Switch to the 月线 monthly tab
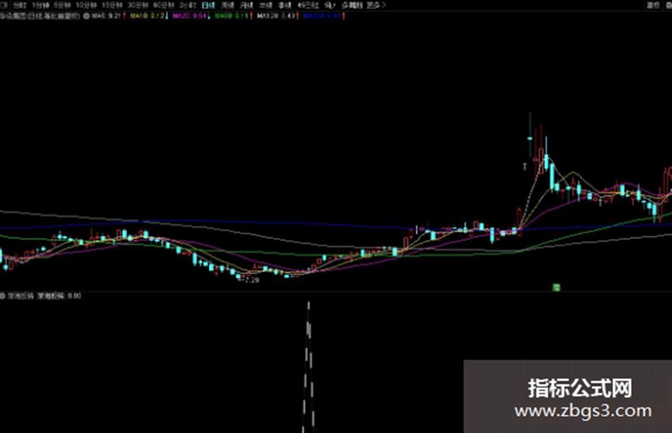 tap(247, 5)
